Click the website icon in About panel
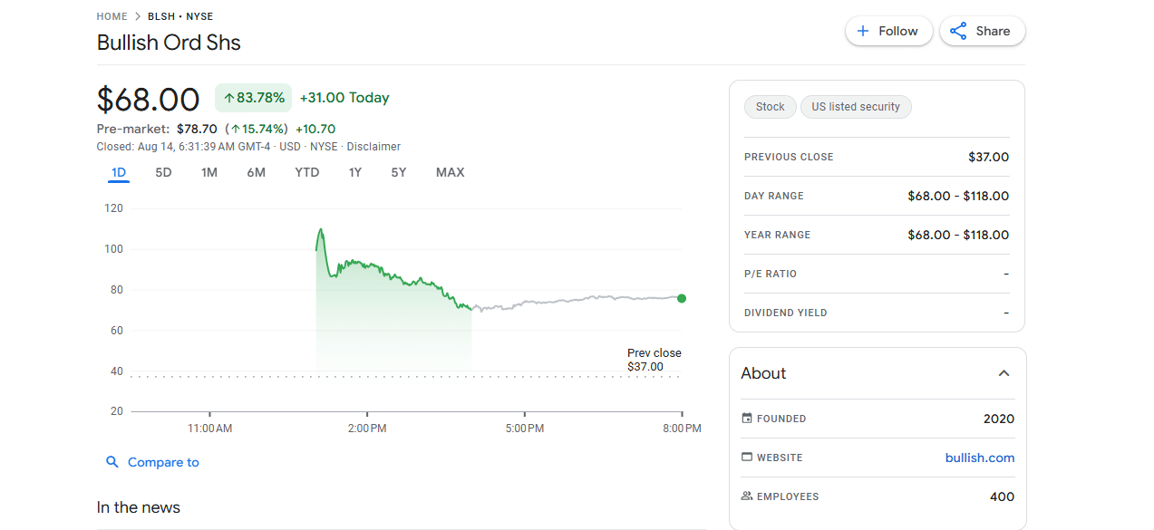 747,458
